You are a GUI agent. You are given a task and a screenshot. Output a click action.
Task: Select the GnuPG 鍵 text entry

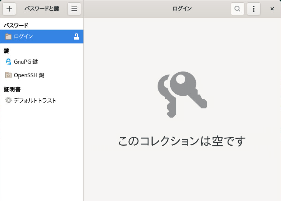[26, 61]
